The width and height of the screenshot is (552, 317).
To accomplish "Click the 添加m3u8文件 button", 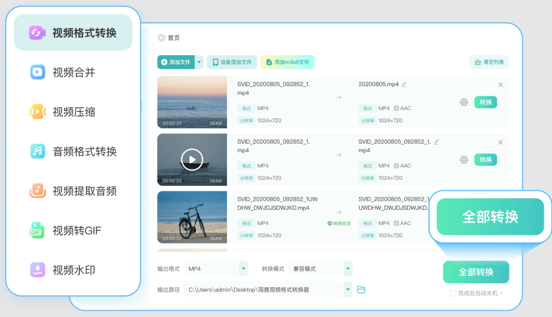I will pos(287,62).
